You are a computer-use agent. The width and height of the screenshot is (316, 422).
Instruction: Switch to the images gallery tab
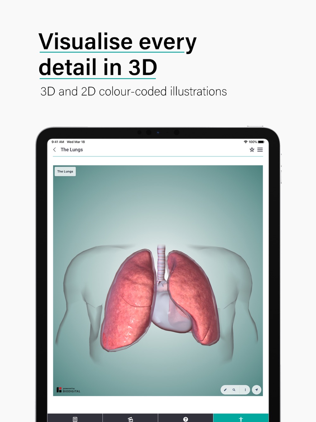[x=130, y=419]
